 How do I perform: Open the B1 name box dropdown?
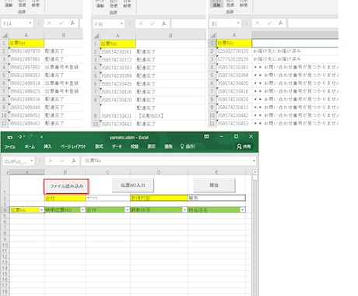[x=238, y=23]
